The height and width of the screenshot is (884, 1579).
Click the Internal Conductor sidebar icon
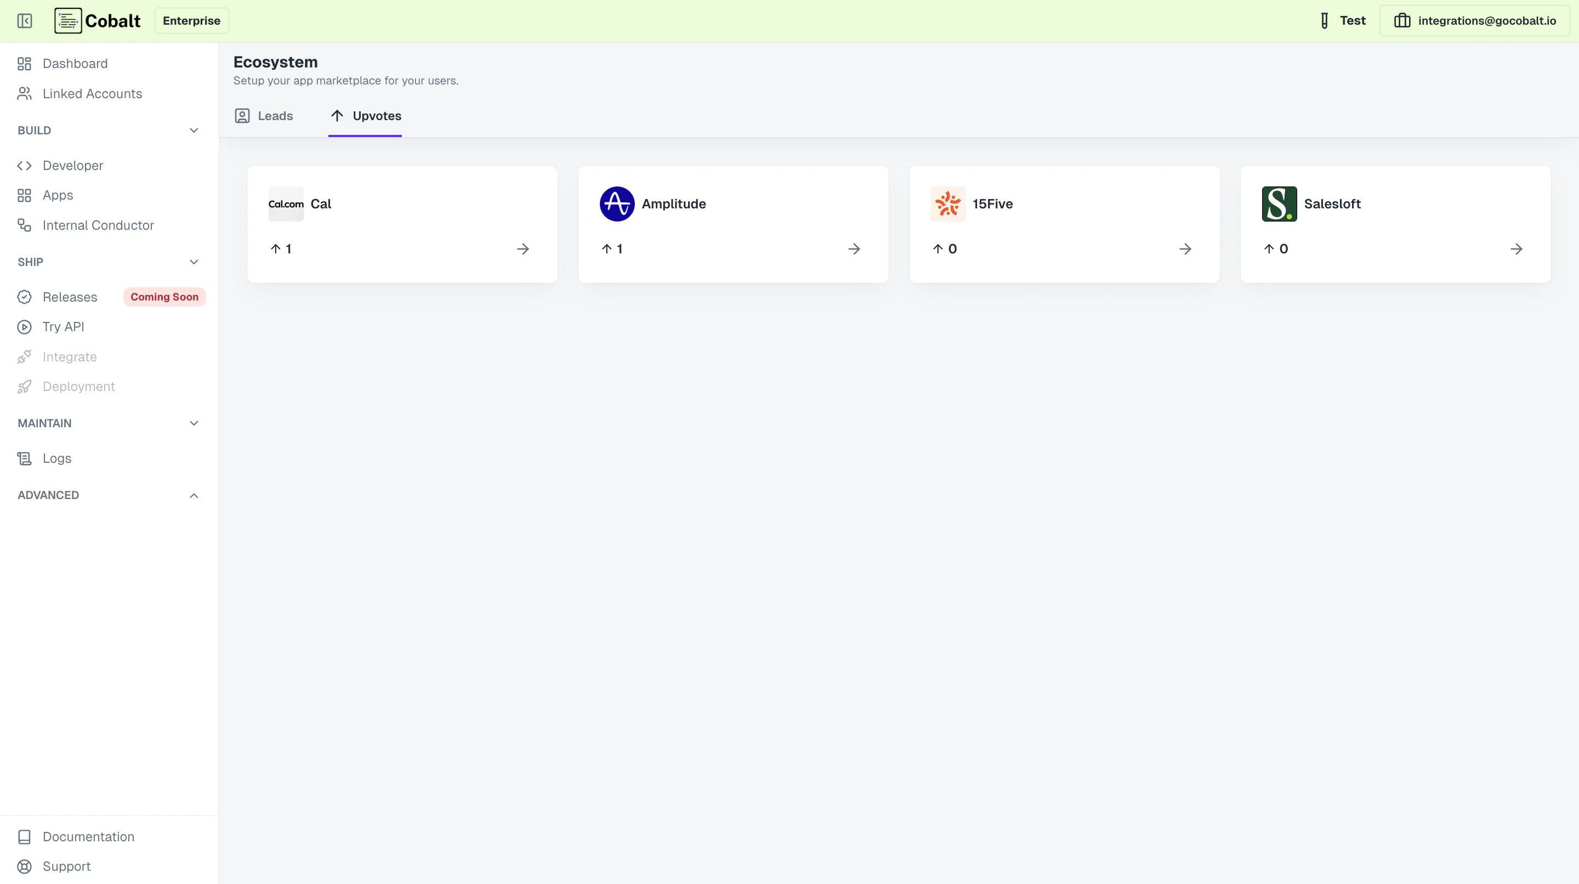coord(25,225)
